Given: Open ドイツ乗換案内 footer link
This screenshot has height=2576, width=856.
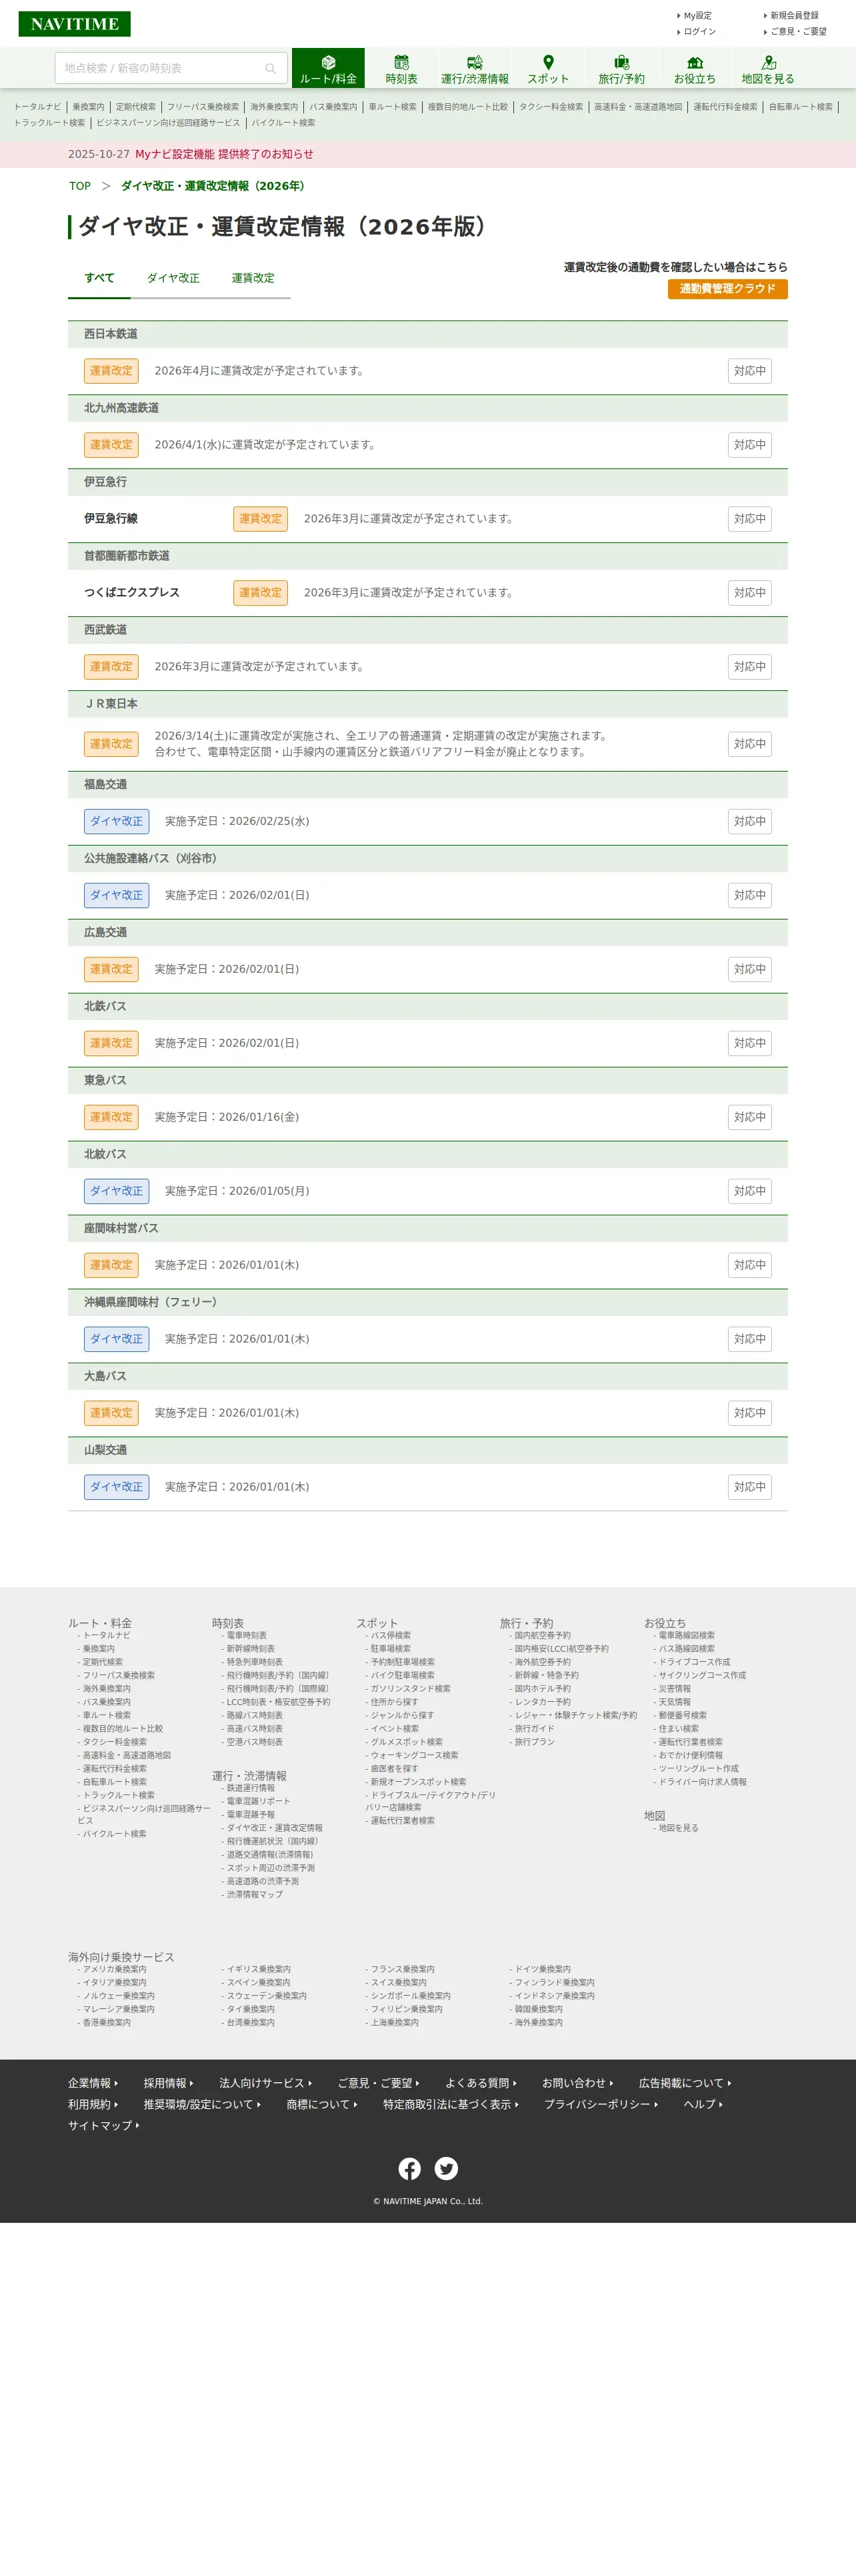Looking at the screenshot, I should pos(542,1969).
